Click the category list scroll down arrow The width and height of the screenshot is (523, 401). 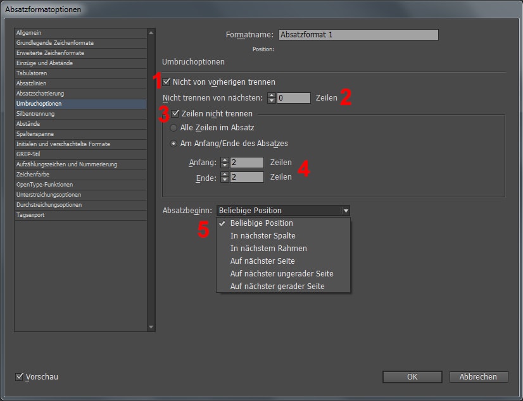151,327
